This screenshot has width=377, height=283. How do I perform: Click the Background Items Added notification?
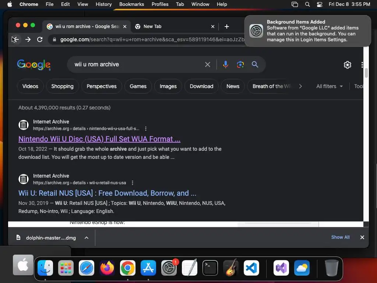[x=308, y=31]
